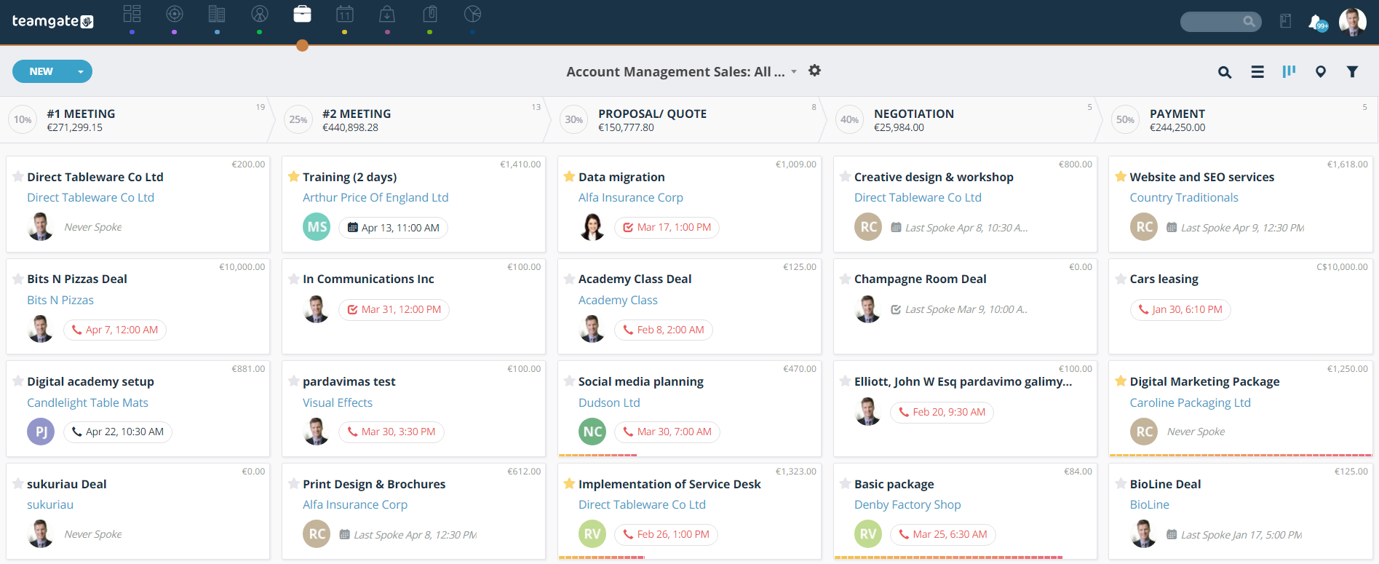1379x564 pixels.
Task: Click the NEW button
Action: tap(41, 71)
